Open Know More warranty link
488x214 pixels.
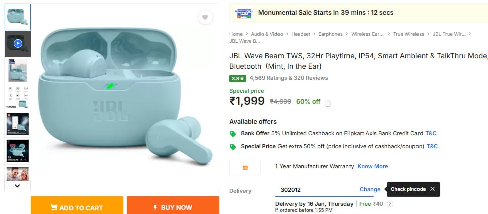(x=373, y=166)
